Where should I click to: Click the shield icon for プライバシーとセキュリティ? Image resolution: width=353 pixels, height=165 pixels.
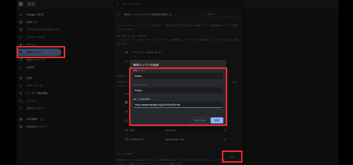[x=21, y=30]
